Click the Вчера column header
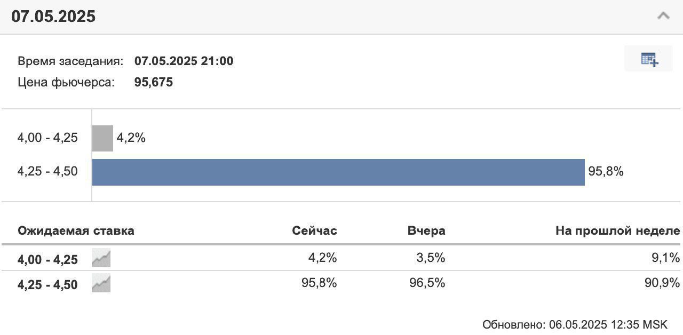The height and width of the screenshot is (335, 683). 426,231
